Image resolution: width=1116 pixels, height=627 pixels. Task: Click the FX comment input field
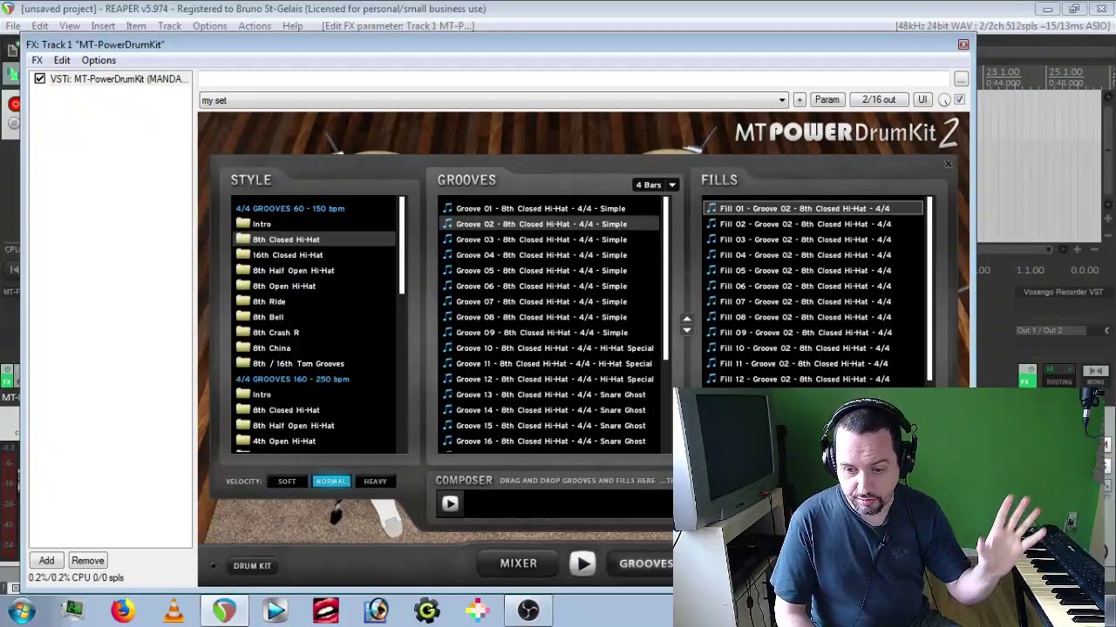click(574, 79)
